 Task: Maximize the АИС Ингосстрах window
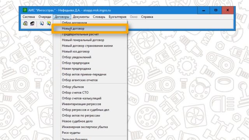click(x=216, y=10)
